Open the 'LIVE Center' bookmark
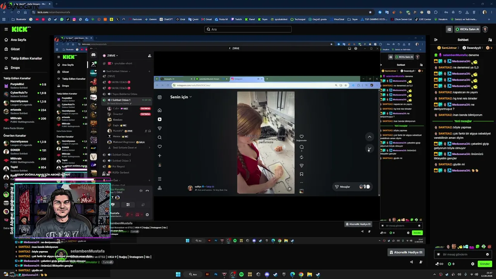 [x=423, y=19]
